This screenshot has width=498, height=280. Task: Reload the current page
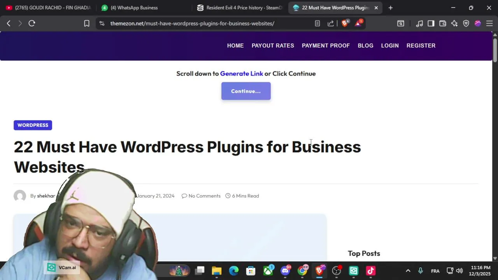[32, 23]
